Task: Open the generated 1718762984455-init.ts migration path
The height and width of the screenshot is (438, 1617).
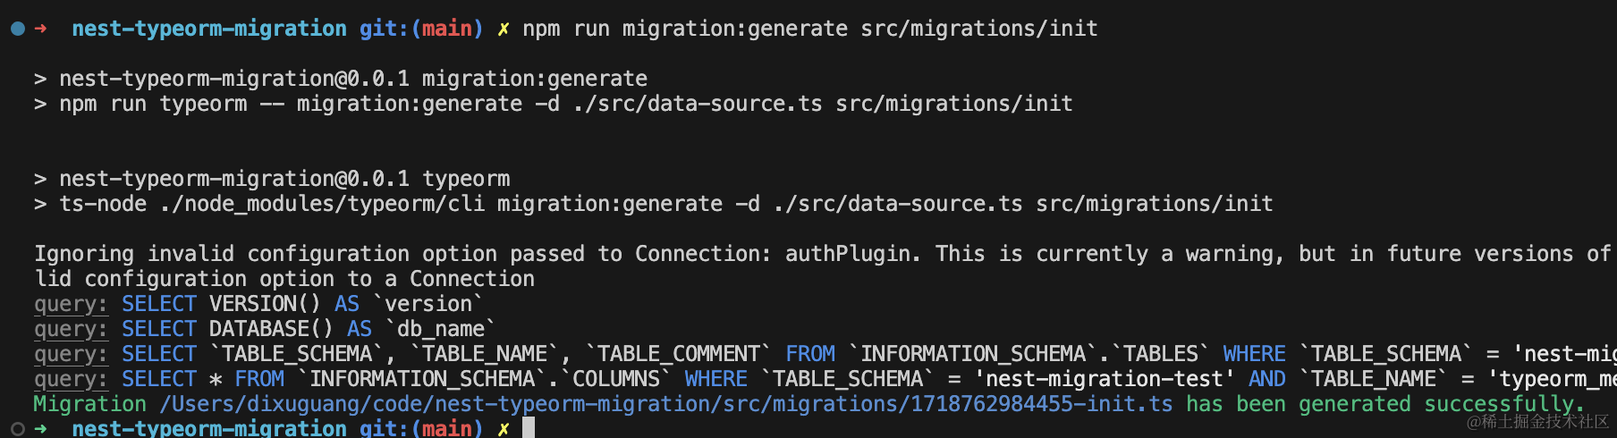Action: point(665,404)
